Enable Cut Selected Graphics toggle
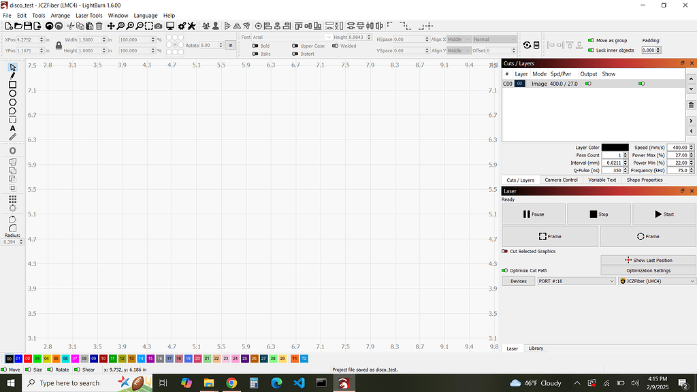Screen dimensions: 697x392 point(504,252)
